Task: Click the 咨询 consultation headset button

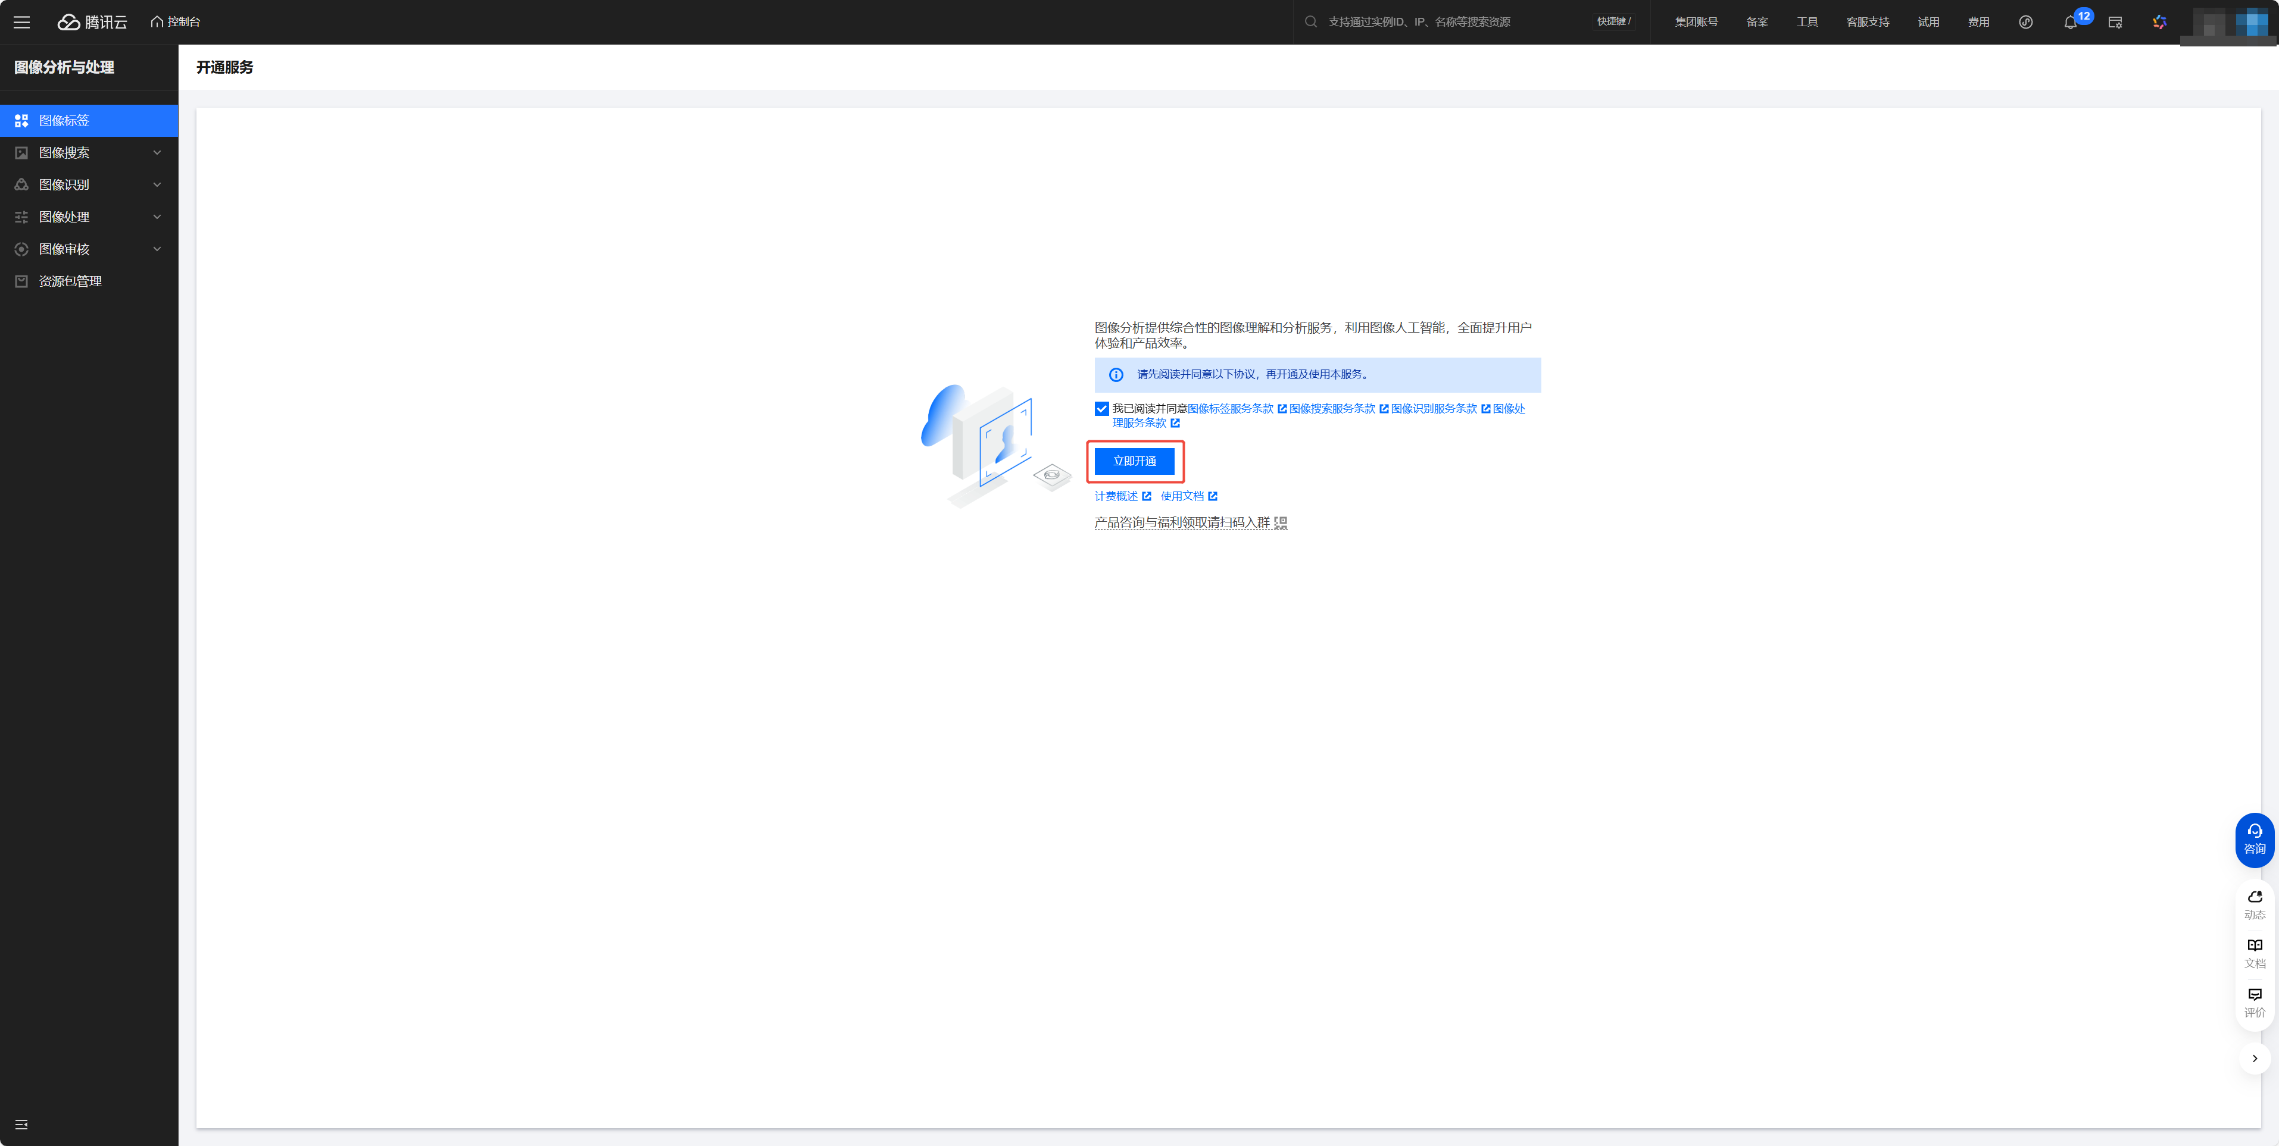Action: point(2254,838)
